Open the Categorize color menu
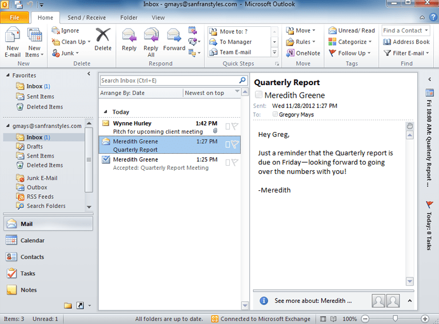Image resolution: width=439 pixels, height=324 pixels. click(x=350, y=42)
